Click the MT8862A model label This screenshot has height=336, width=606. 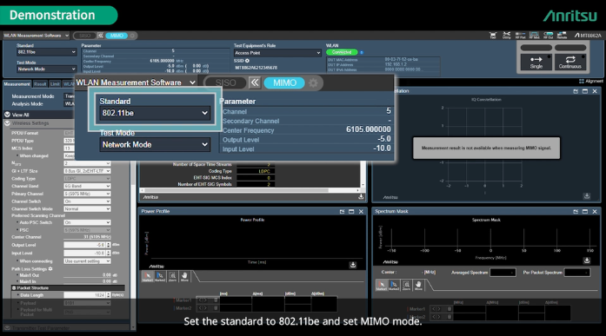coord(588,36)
